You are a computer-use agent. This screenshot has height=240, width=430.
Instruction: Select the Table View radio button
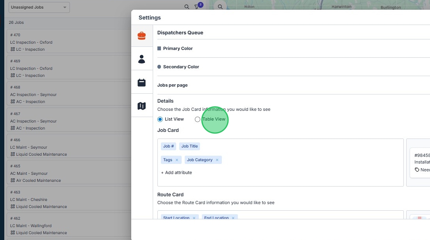click(x=198, y=119)
